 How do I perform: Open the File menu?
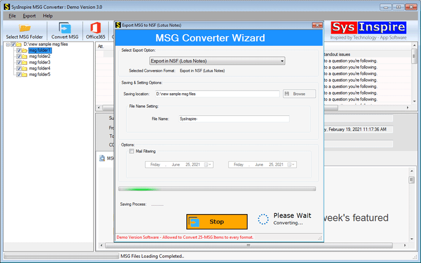tap(12, 16)
